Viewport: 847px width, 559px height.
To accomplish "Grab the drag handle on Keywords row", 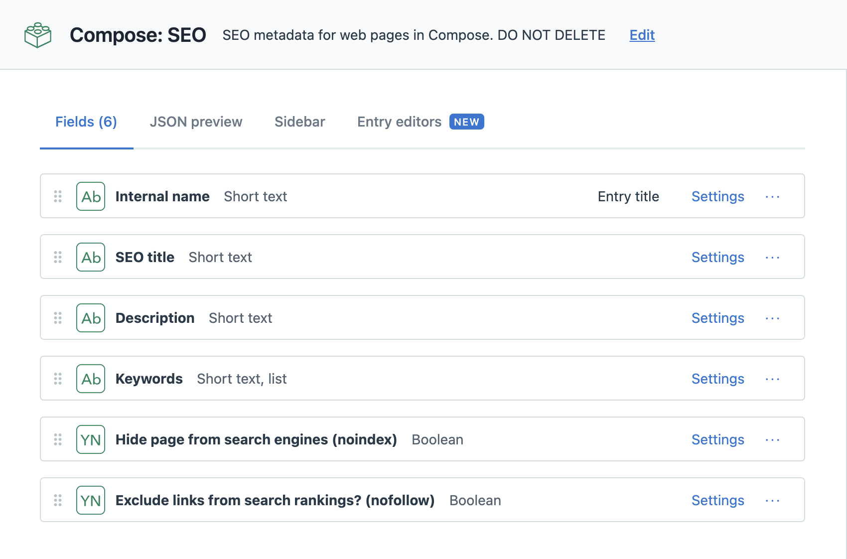I will (x=58, y=379).
